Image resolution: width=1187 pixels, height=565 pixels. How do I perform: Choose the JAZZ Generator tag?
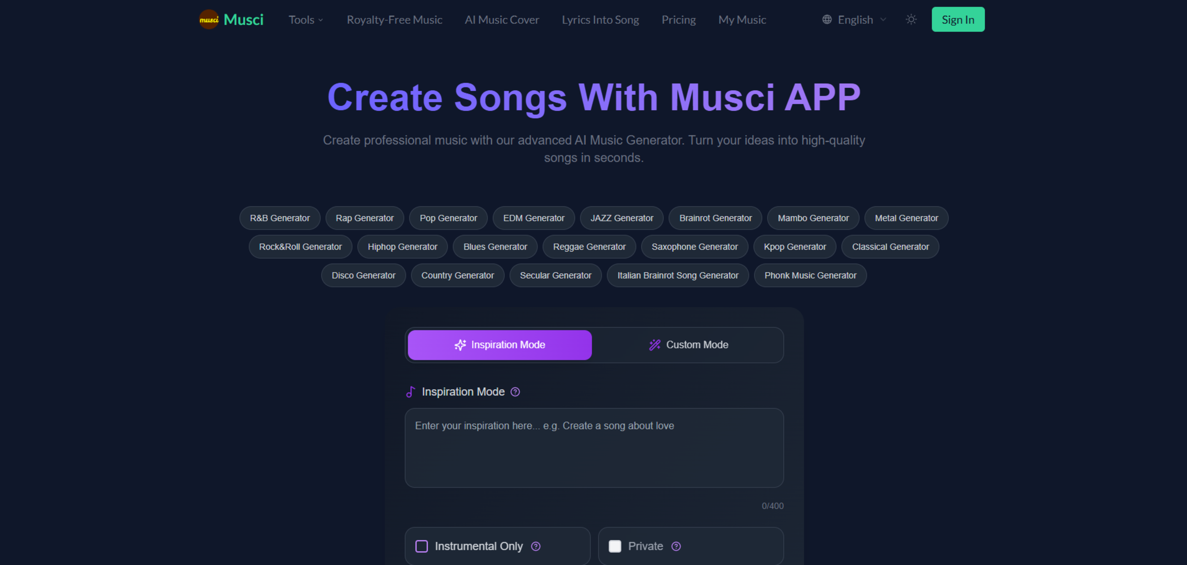click(x=621, y=218)
